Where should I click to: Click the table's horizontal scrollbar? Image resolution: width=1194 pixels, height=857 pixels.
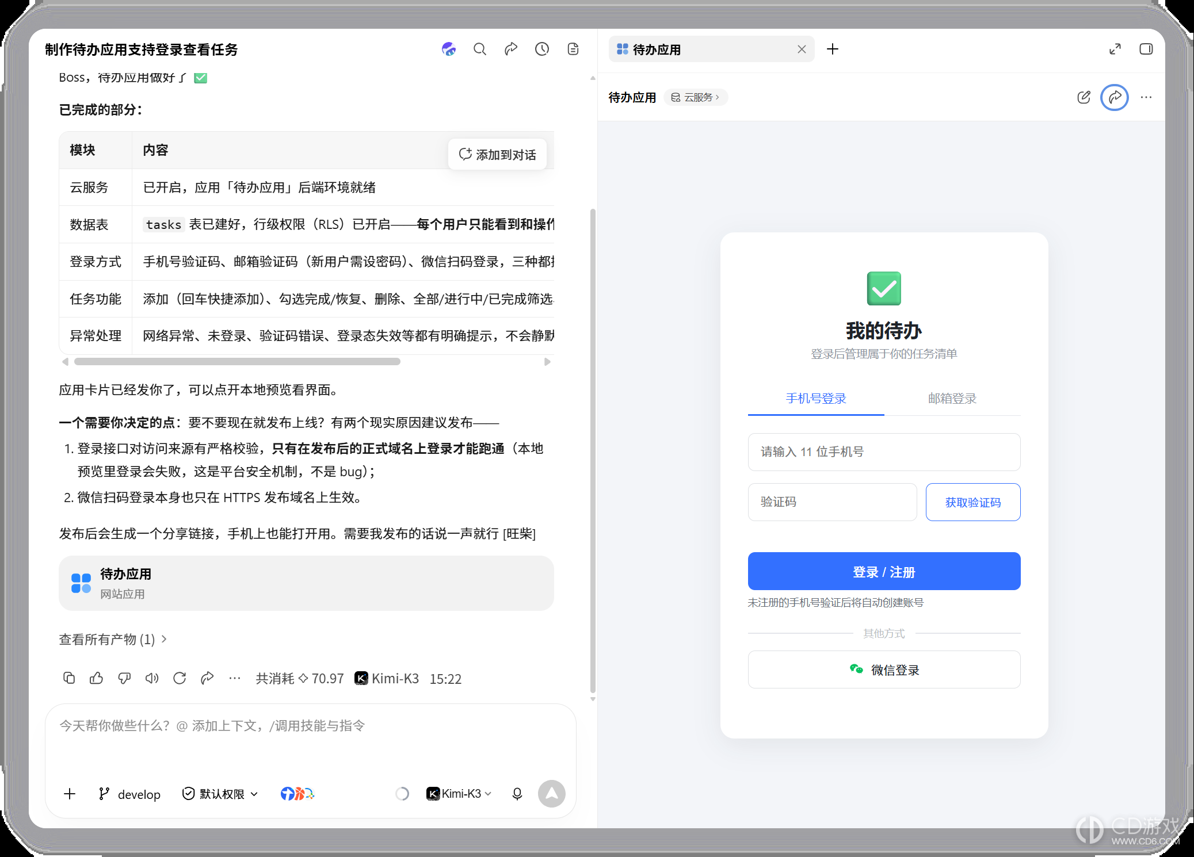pyautogui.click(x=237, y=362)
